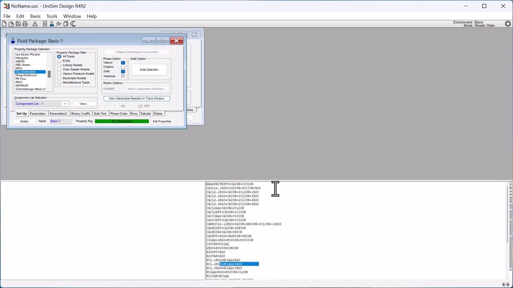
Task: Switch to the Binary Coeffs tab
Action: [81, 114]
